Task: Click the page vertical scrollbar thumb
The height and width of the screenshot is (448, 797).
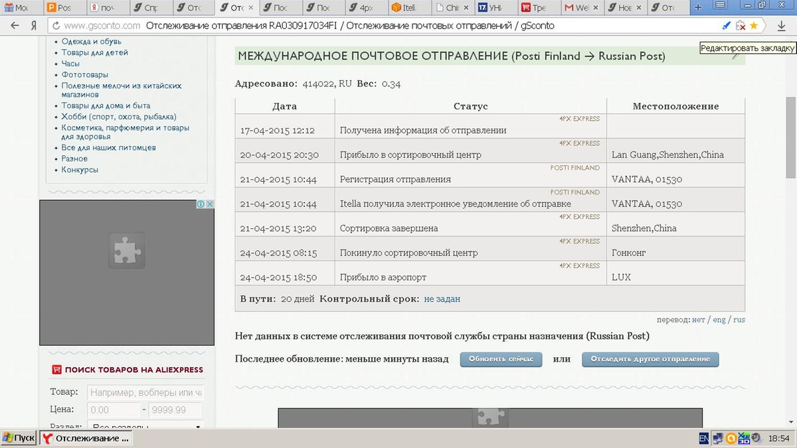Action: [790, 136]
